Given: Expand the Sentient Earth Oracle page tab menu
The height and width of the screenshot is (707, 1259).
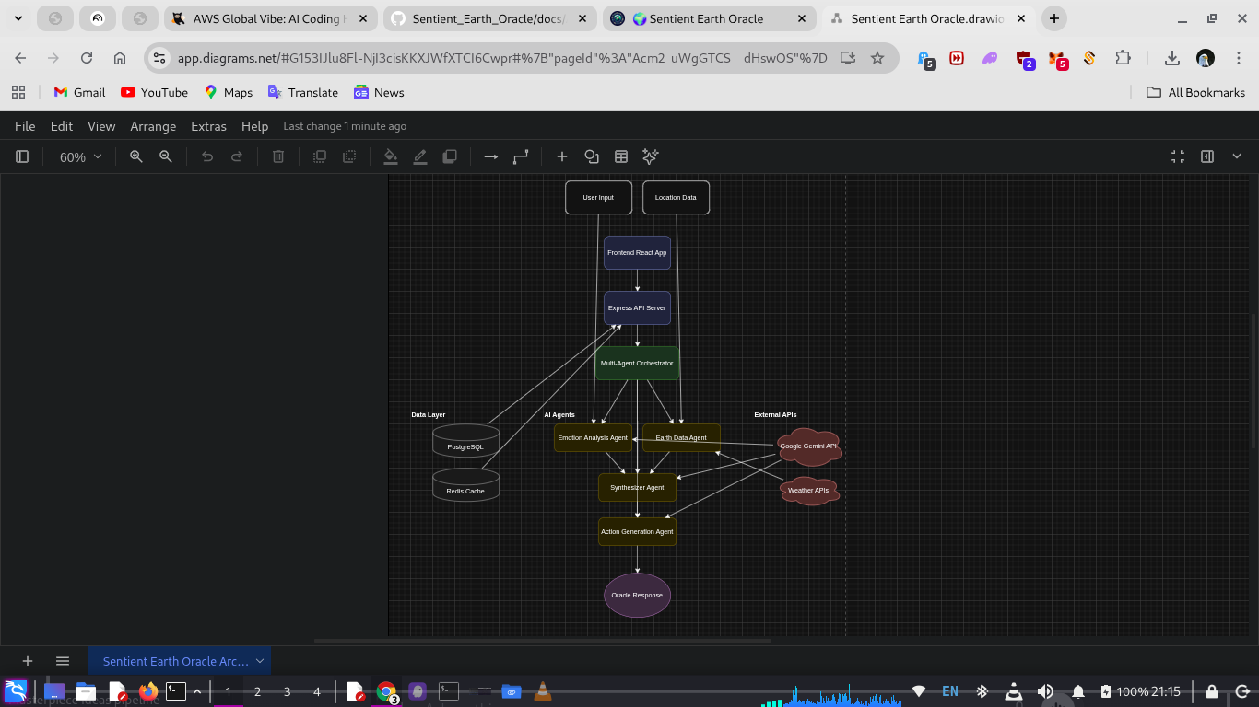Looking at the screenshot, I should (260, 661).
